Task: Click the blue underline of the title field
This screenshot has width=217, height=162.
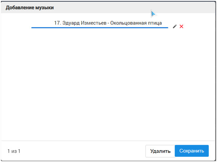Action: pyautogui.click(x=100, y=28)
